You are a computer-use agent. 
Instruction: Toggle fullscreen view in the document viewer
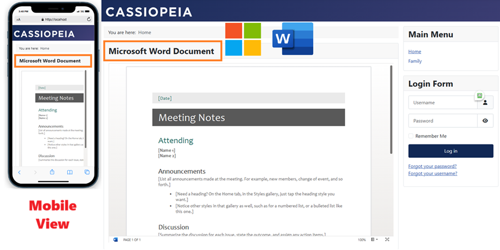pos(387,239)
